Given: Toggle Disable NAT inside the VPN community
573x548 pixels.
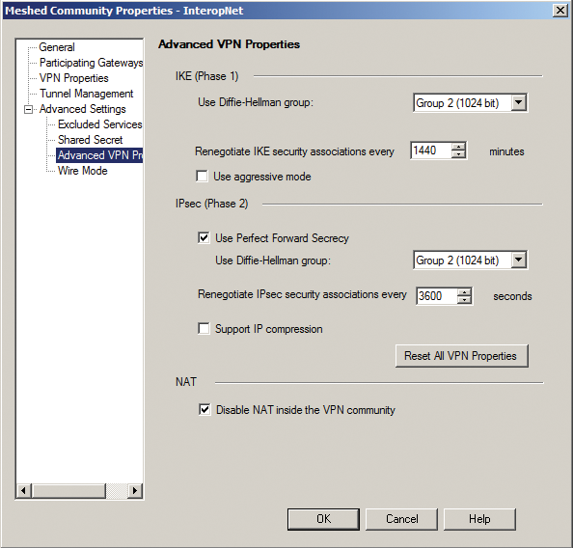Looking at the screenshot, I should (x=205, y=409).
